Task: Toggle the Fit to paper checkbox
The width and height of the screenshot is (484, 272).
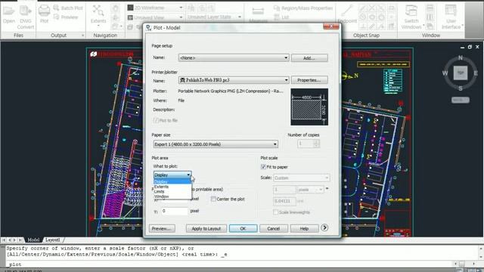Action: (x=263, y=167)
